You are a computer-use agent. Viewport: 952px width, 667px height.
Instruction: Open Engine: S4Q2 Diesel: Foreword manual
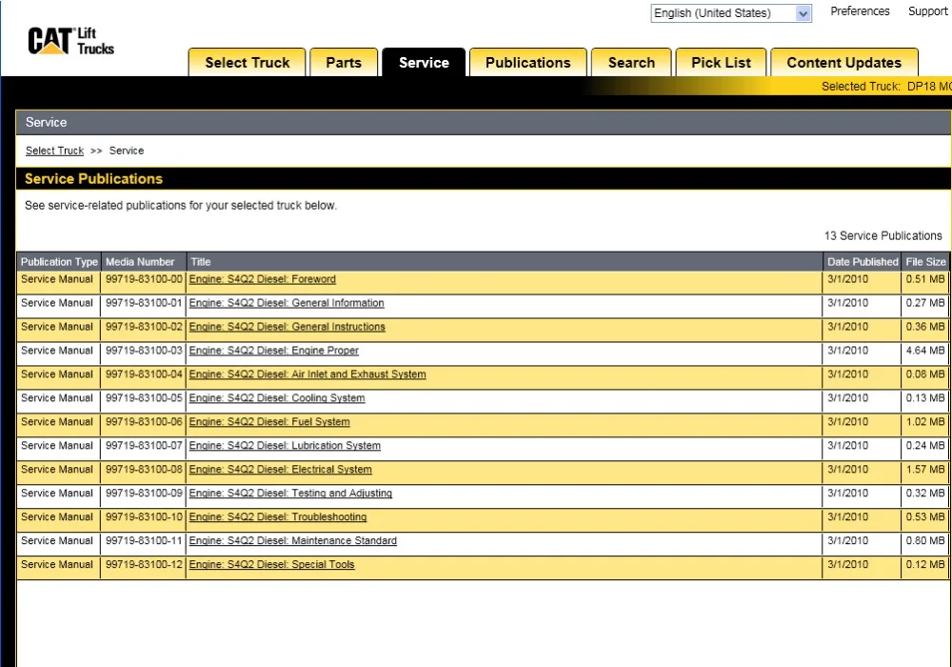click(x=263, y=279)
